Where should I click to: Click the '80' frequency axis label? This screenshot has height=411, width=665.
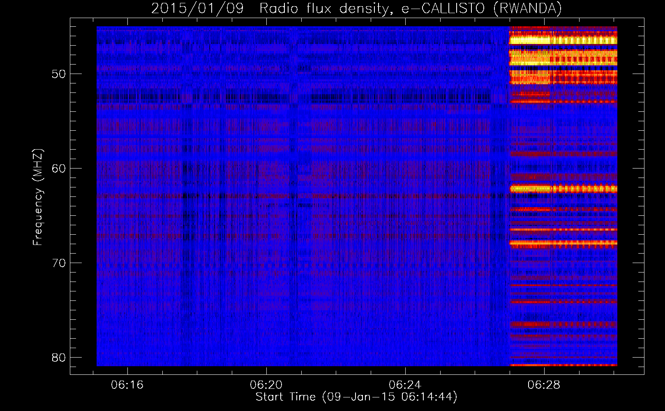[59, 358]
